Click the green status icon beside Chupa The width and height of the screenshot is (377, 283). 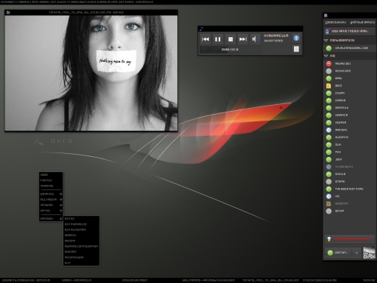click(x=329, y=93)
